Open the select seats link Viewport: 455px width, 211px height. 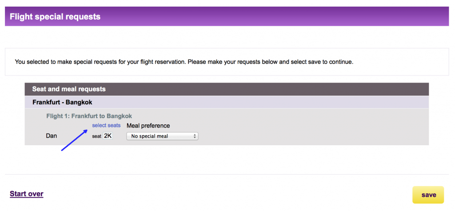106,126
